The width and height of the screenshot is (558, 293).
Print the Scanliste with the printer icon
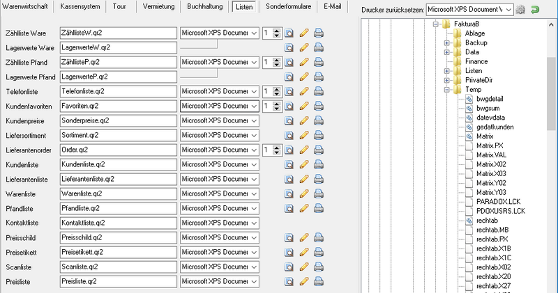(x=318, y=267)
